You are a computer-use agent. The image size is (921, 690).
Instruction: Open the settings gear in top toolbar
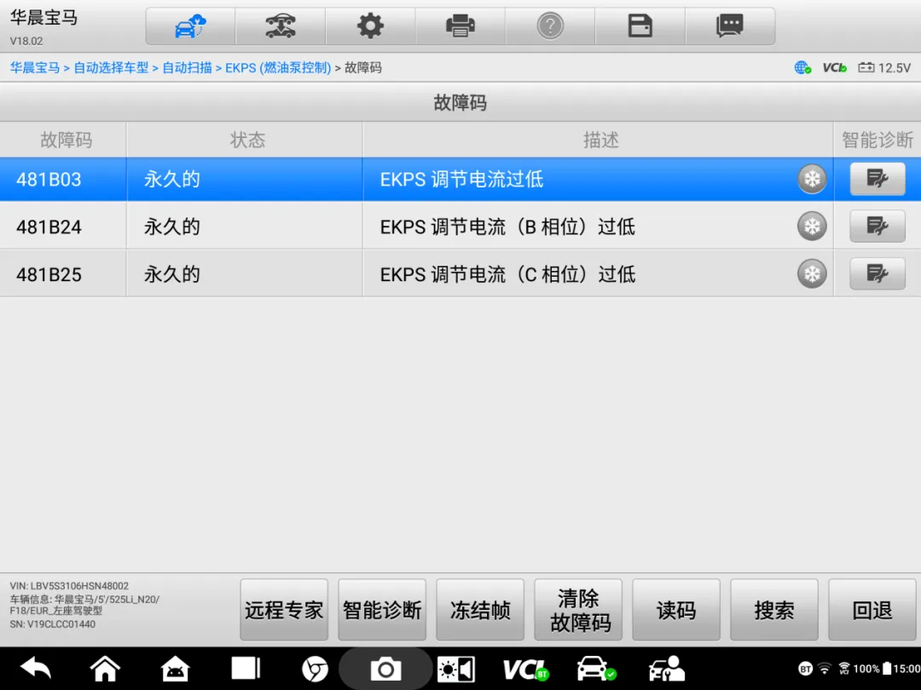370,26
